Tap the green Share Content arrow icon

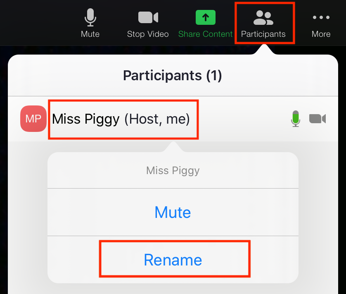click(x=206, y=17)
